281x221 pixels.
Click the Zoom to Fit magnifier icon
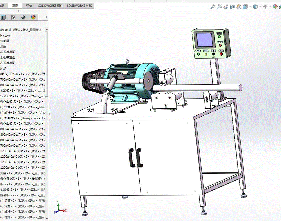[x=212, y=7]
